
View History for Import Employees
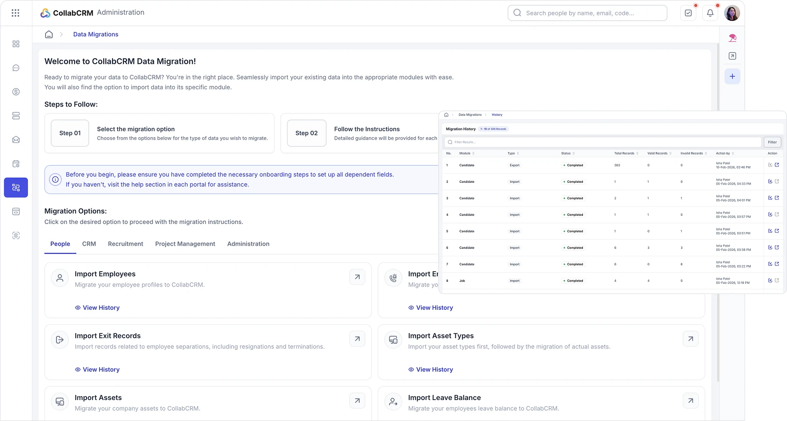coord(97,307)
